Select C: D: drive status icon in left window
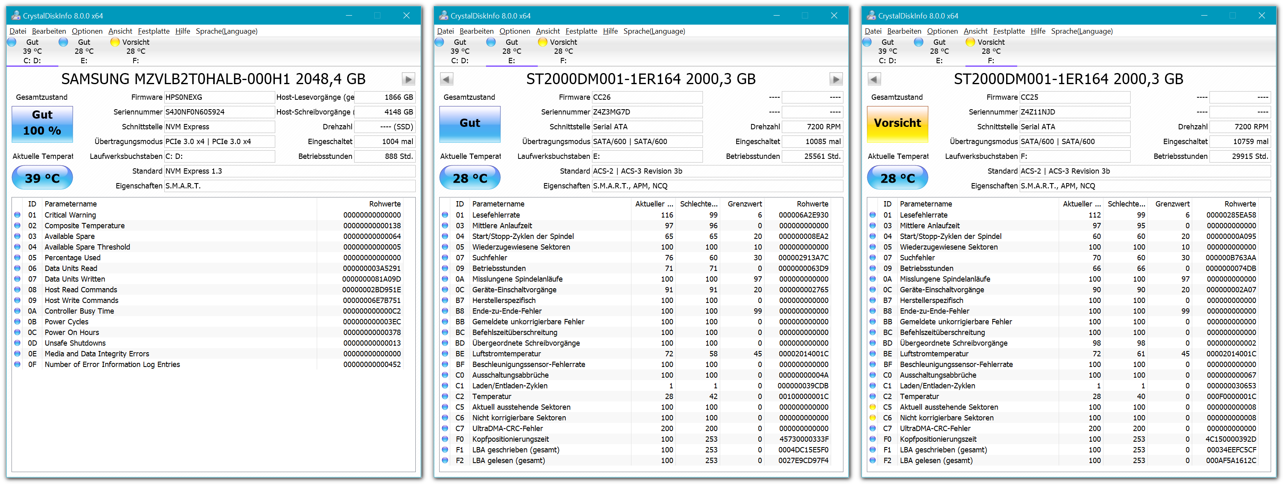Viewport: 1283px width, 484px height. pos(12,42)
